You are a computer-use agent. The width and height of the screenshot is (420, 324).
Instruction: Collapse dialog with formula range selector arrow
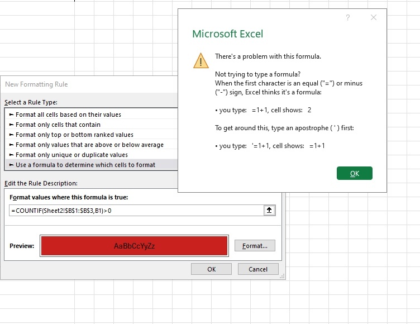click(x=269, y=211)
